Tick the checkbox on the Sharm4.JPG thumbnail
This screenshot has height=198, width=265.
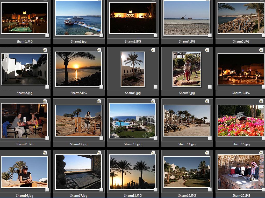click(x=210, y=35)
